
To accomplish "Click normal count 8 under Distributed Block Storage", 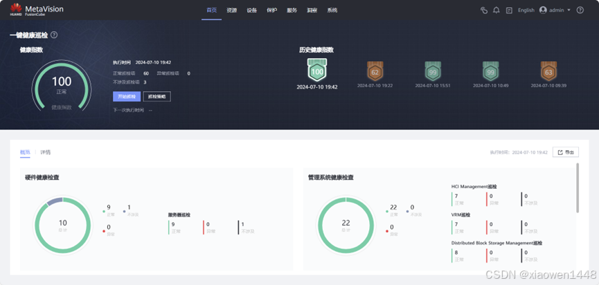I will click(456, 252).
